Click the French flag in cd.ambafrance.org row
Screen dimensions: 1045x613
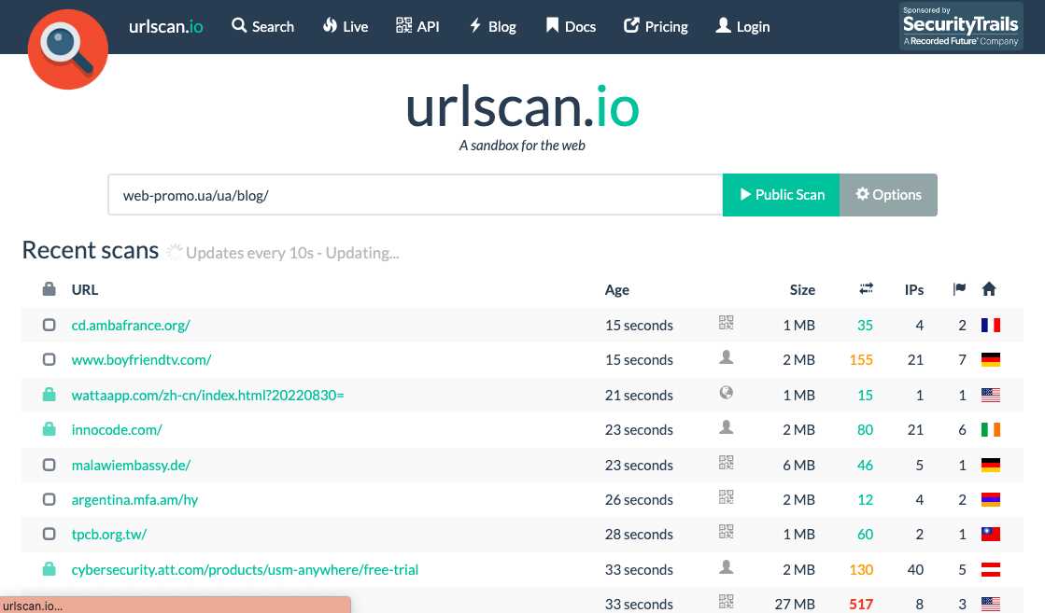[990, 325]
